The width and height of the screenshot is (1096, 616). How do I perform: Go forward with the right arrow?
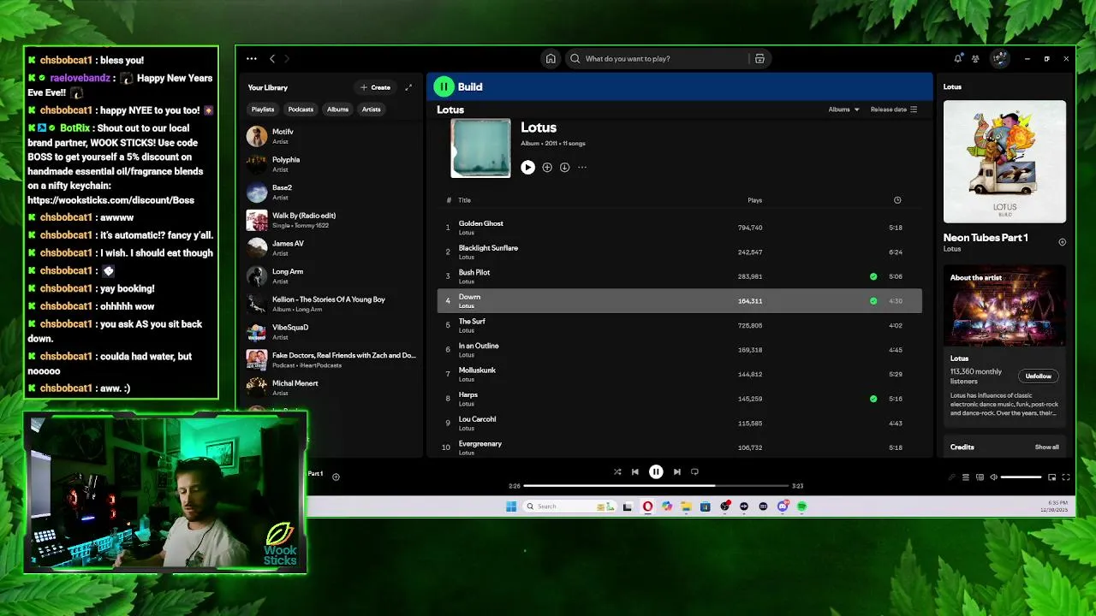coord(287,59)
